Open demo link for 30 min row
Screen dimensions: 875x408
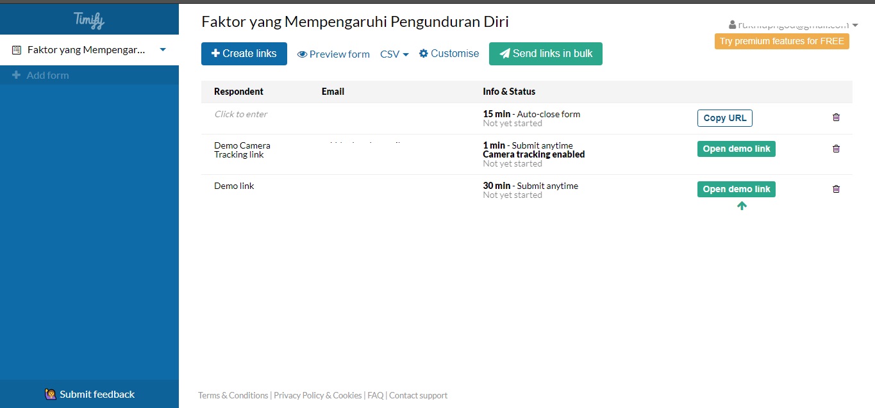tap(737, 189)
